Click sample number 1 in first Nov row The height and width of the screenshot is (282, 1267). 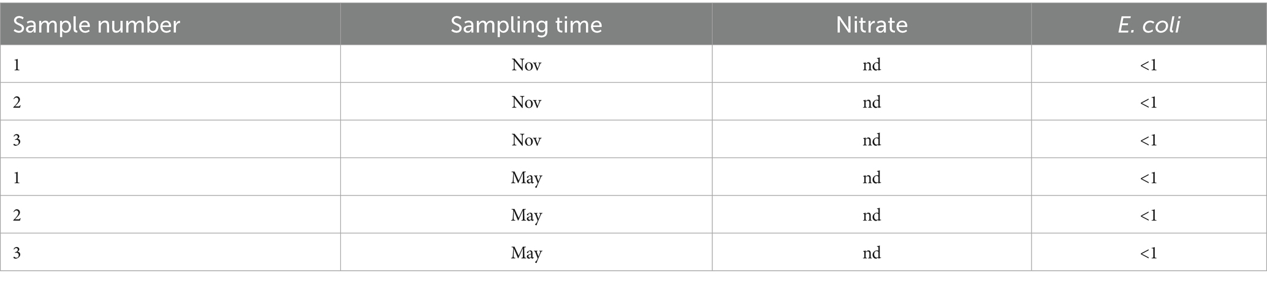point(17,64)
